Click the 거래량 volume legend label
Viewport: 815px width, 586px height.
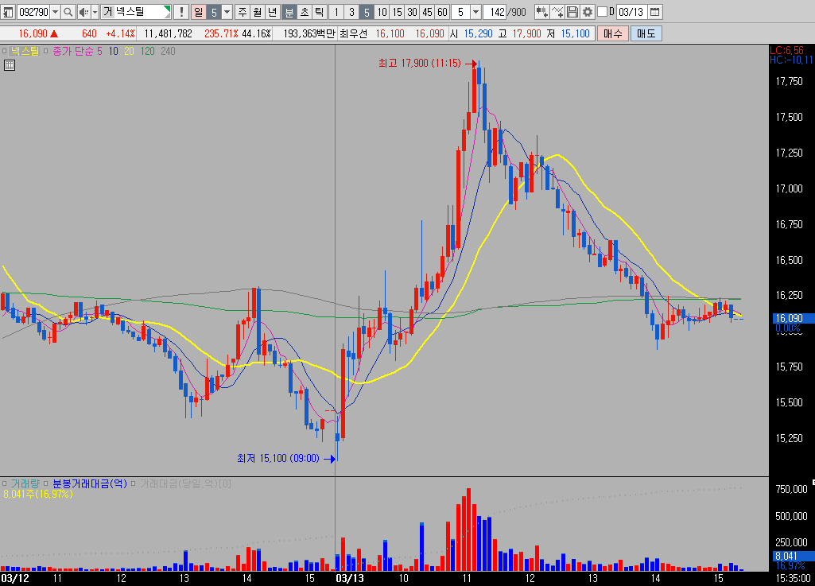[25, 483]
